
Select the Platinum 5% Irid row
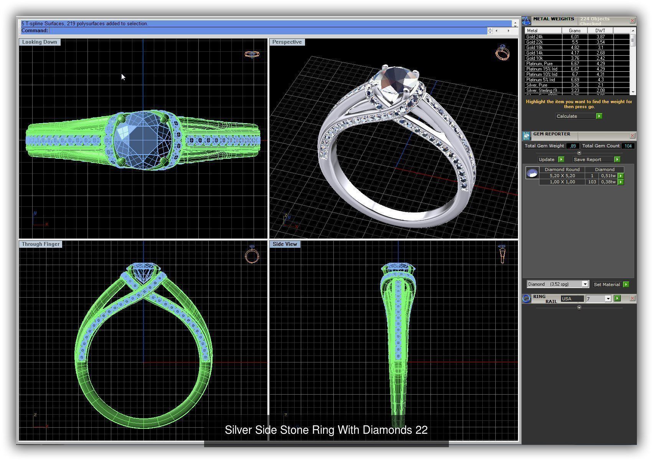(577, 80)
